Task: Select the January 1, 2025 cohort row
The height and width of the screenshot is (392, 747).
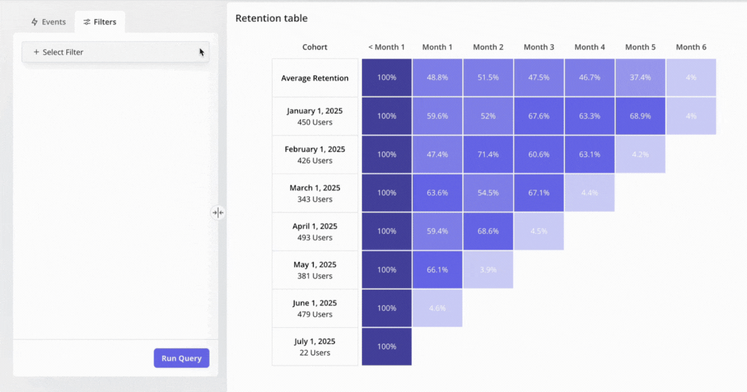Action: tap(314, 116)
